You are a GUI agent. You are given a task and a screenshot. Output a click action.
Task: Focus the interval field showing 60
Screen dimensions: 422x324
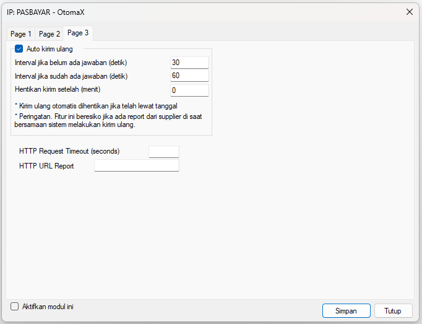point(189,76)
